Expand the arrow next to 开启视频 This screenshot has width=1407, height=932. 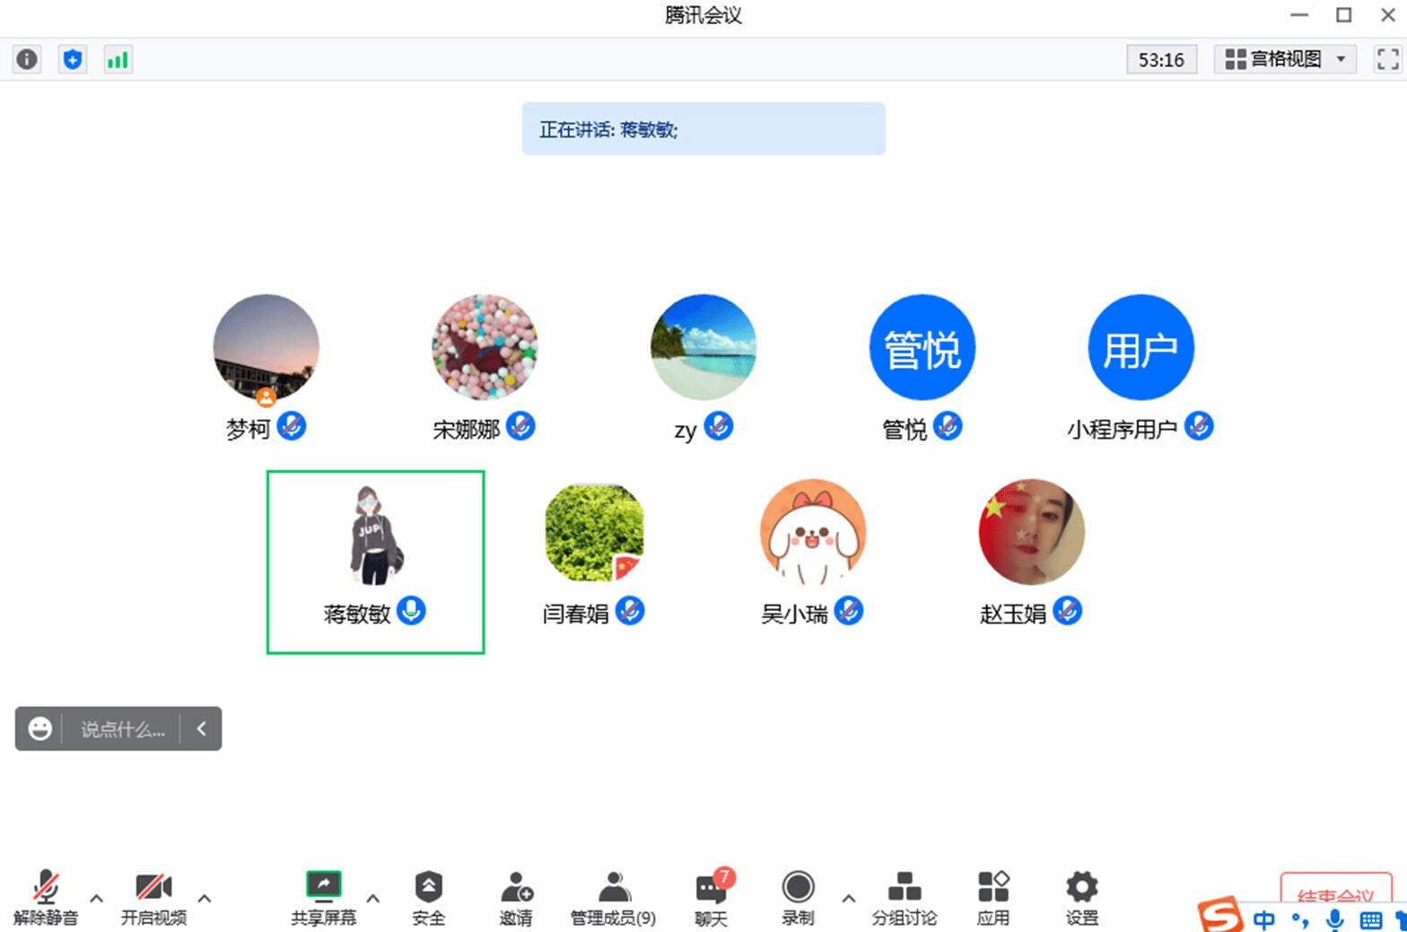coord(205,898)
